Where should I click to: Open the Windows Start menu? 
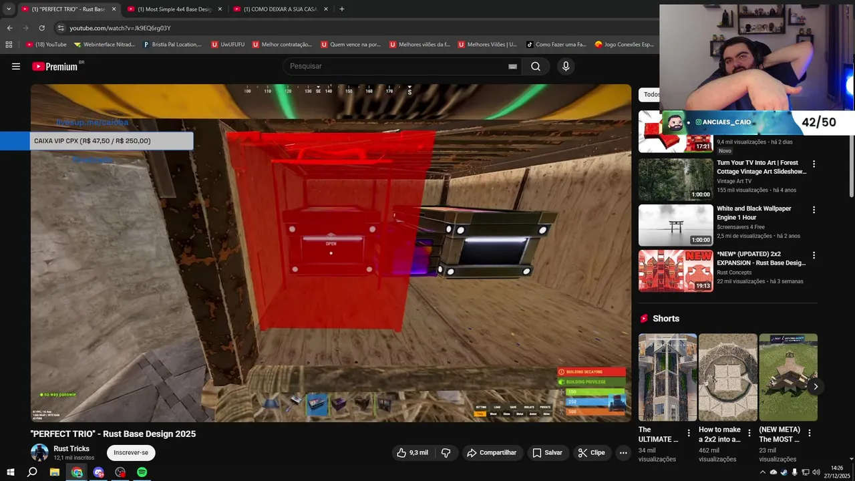[11, 472]
